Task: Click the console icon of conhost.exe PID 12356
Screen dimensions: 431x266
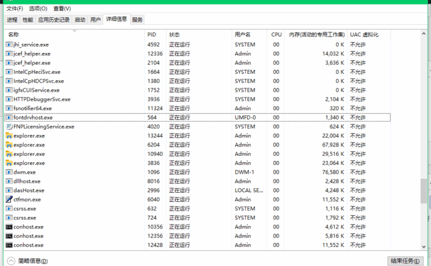Action: tap(9, 236)
